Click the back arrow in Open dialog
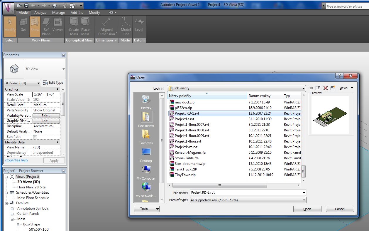This screenshot has width=369, height=231. 311,88
